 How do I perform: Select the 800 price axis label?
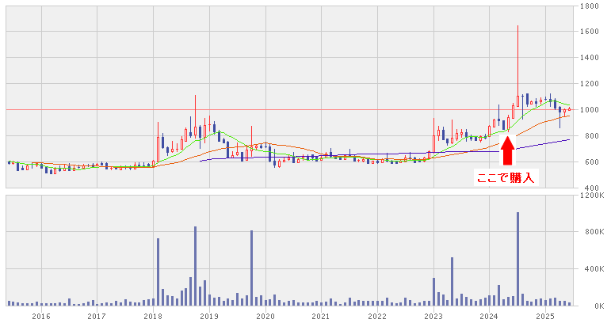tap(591, 136)
